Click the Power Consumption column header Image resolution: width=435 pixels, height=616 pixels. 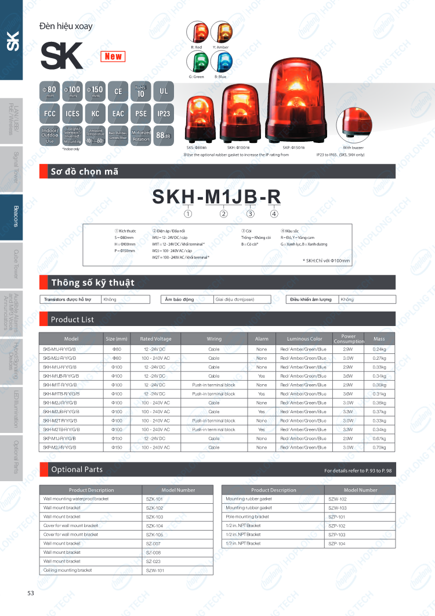coord(349,339)
